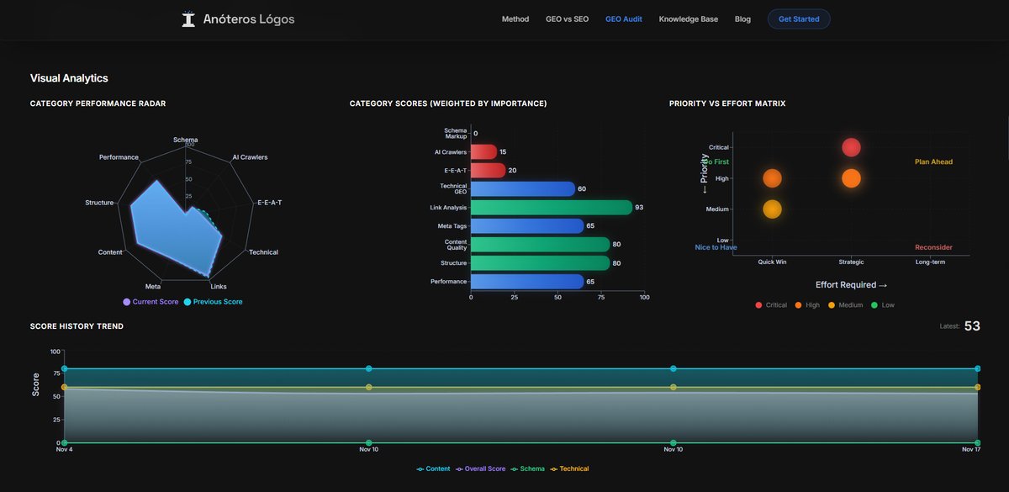1009x492 pixels.
Task: Click the orange High bubble at Quick Win
Action: point(772,178)
